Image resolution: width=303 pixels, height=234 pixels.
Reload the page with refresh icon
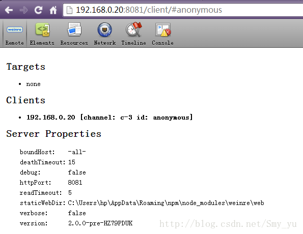(x=38, y=10)
